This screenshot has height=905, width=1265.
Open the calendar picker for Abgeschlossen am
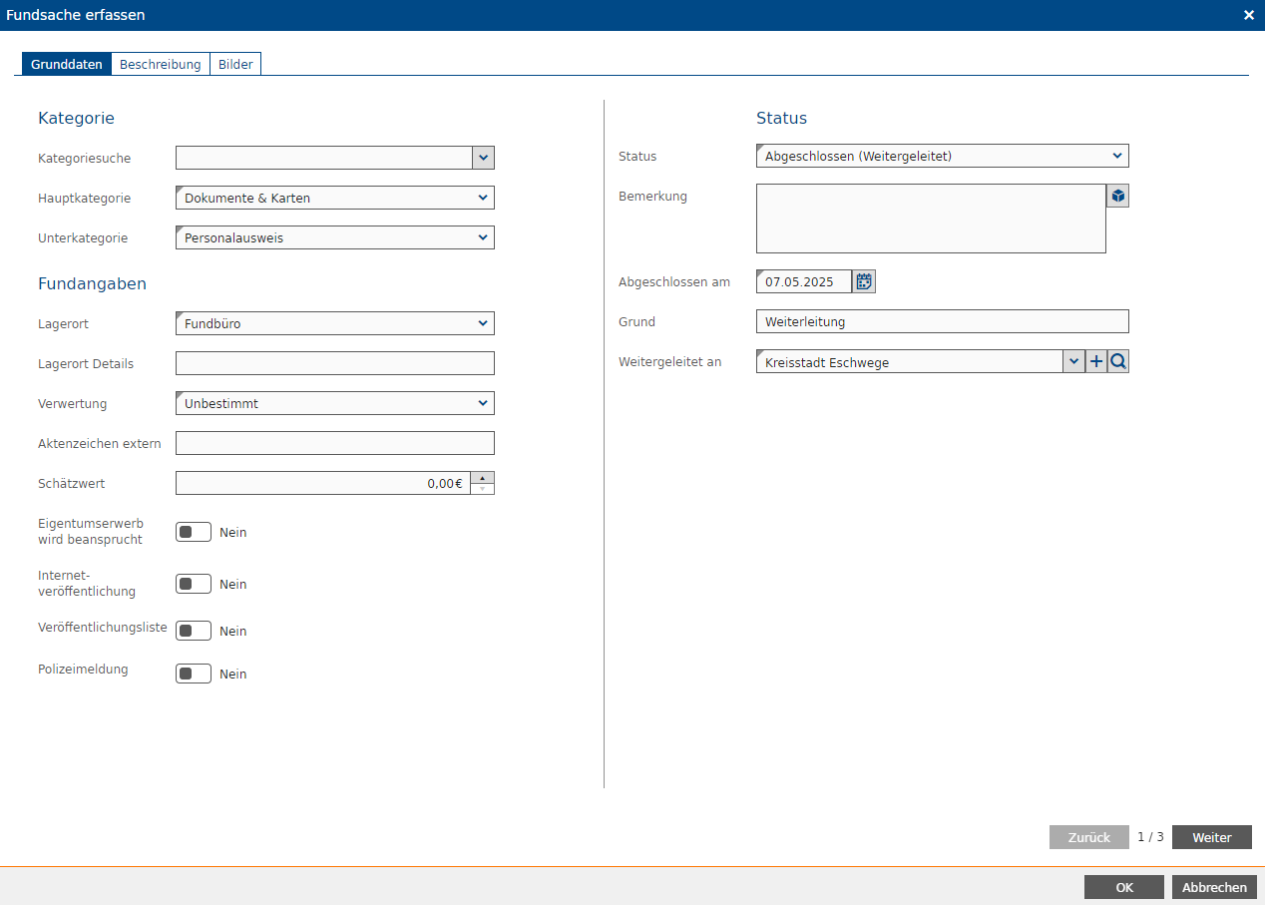click(x=864, y=281)
